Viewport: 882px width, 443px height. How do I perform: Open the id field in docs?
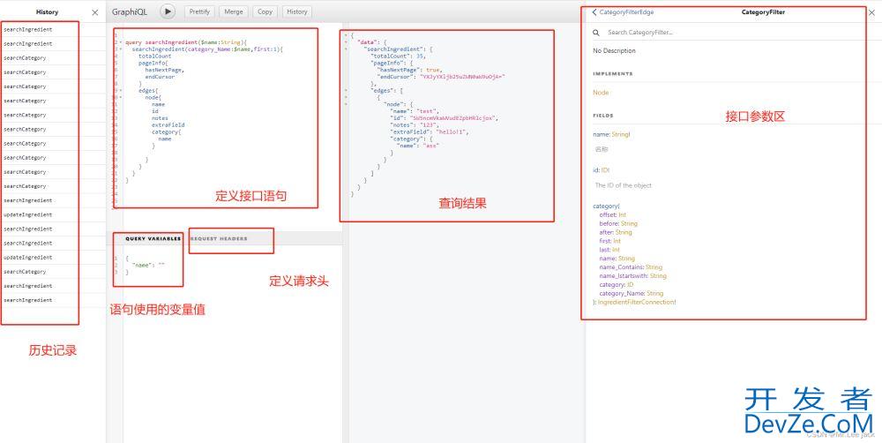(595, 170)
